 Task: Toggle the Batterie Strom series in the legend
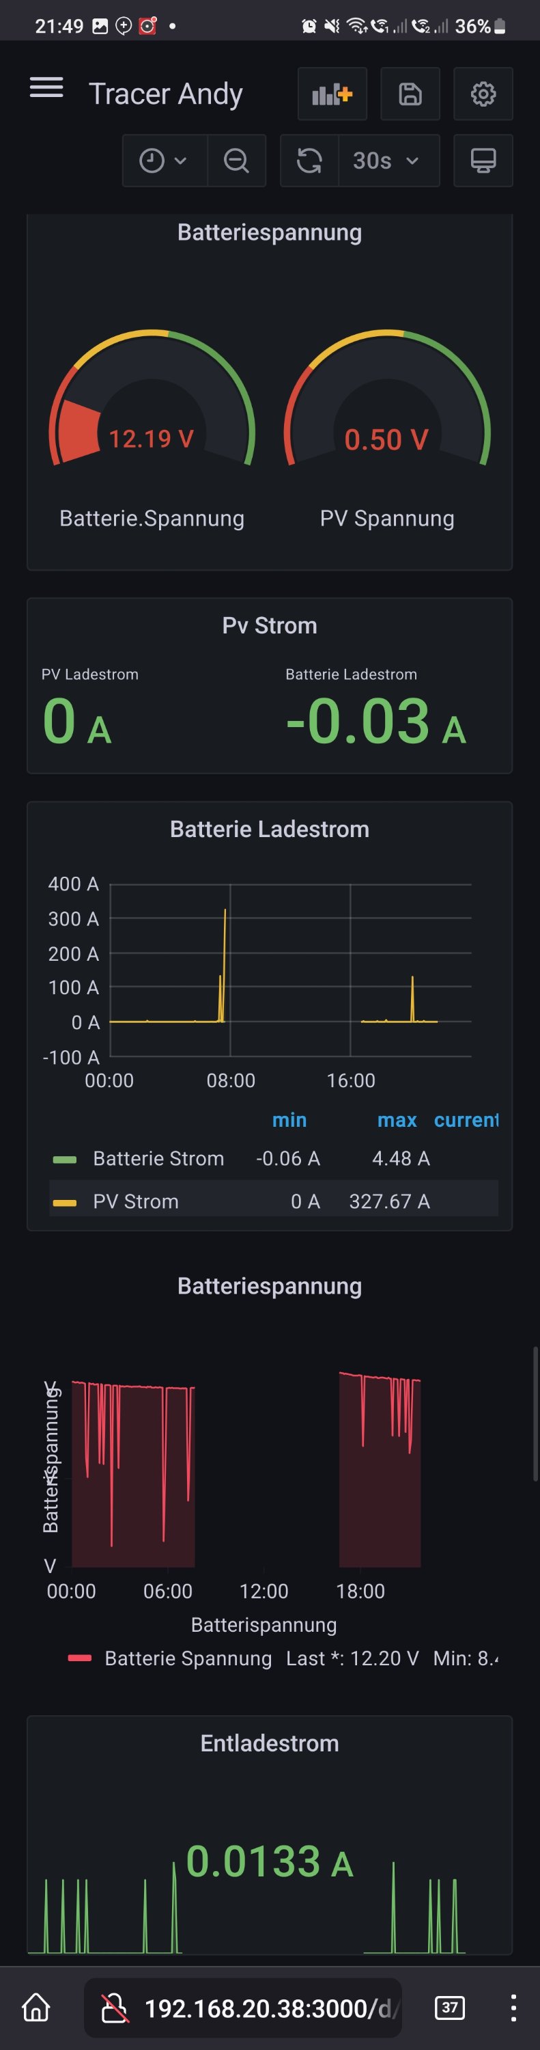point(158,1158)
